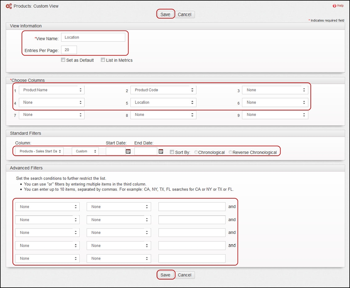Screen dimensions: 350x288
Task: Open the Start Date calendar picker icon
Action: point(128,152)
